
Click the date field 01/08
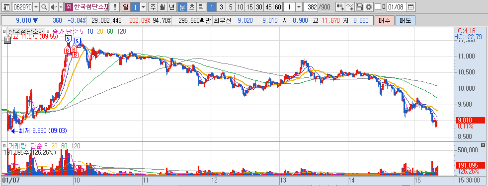[396, 6]
